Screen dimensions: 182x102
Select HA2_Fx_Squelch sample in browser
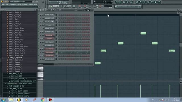[16, 58]
